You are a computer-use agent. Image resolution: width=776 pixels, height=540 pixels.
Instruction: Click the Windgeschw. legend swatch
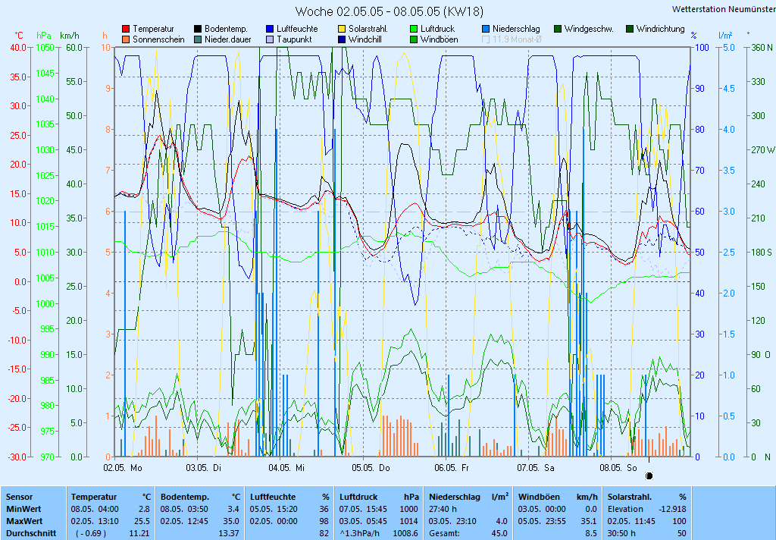(558, 30)
